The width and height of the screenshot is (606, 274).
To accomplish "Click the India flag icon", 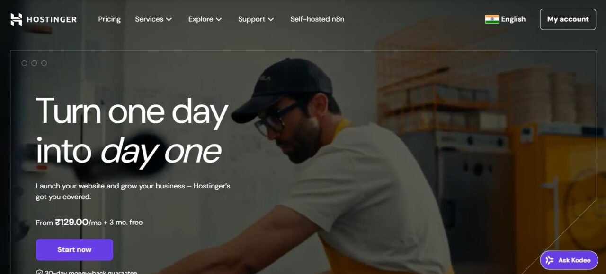I will coord(492,19).
